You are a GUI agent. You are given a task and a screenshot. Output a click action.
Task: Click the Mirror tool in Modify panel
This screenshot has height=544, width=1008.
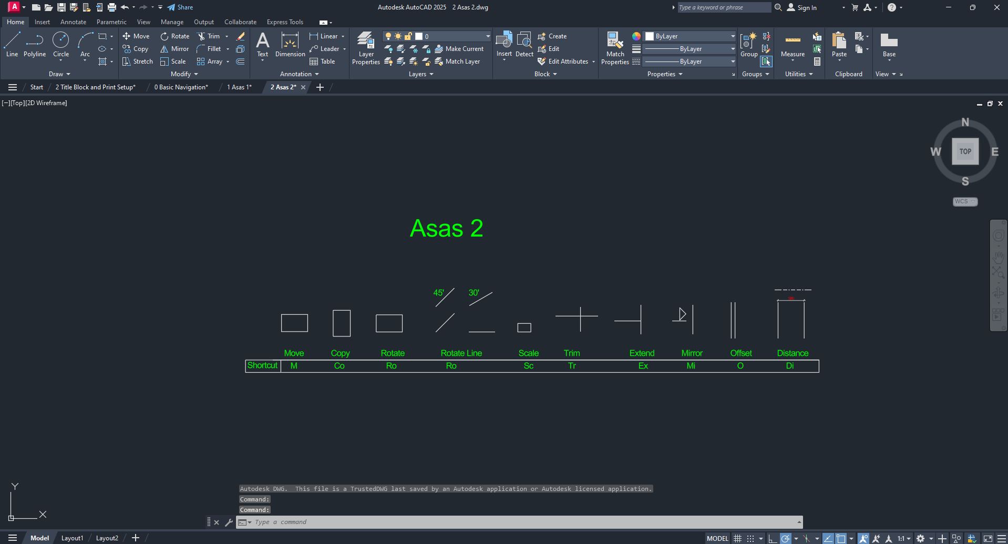174,49
